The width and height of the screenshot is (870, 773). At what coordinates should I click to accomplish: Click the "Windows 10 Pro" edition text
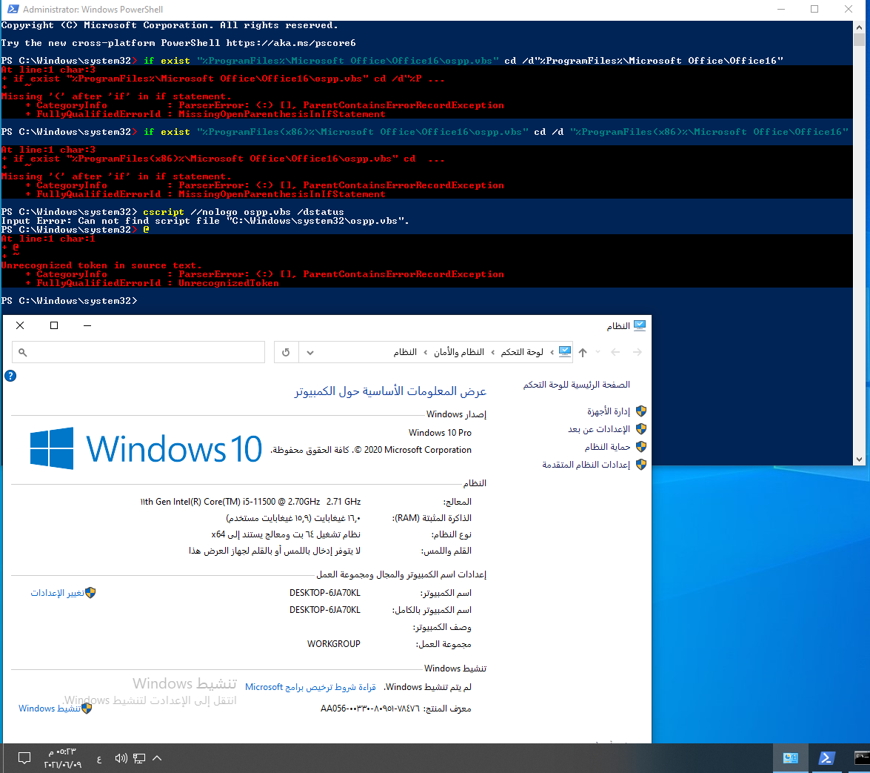coord(440,433)
